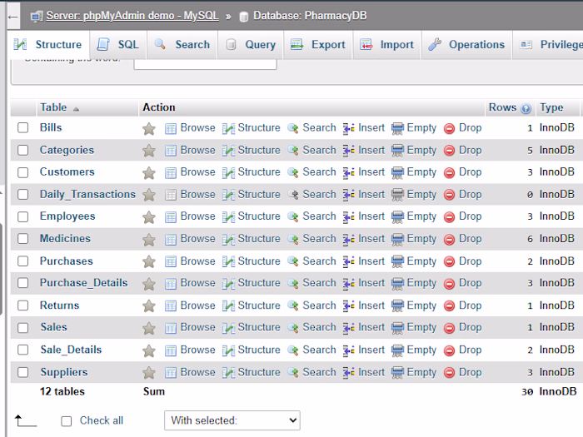Tick the Daily_Transactions table checkbox
Viewport: 583px width, 437px height.
[x=23, y=194]
